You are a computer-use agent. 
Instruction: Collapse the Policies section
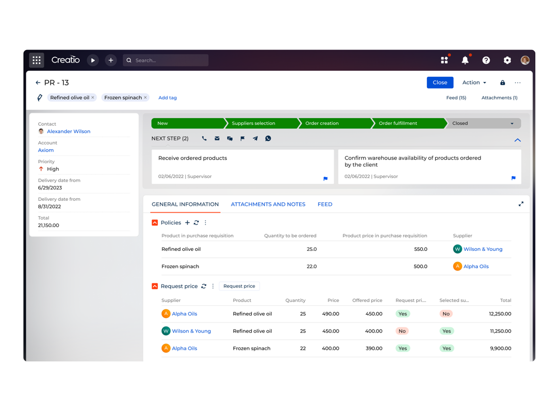coord(154,223)
